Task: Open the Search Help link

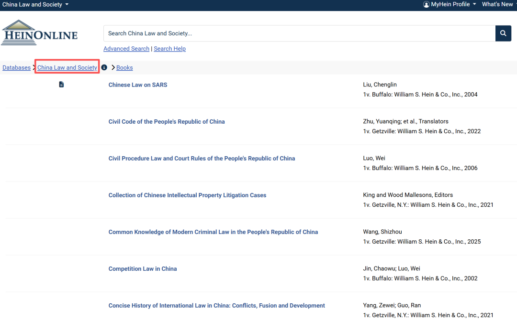Action: tap(169, 49)
